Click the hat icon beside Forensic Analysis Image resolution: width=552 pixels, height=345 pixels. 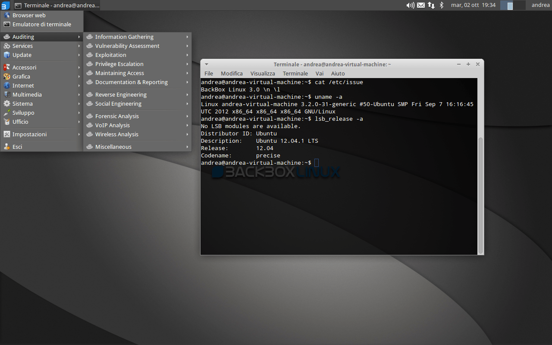point(90,116)
